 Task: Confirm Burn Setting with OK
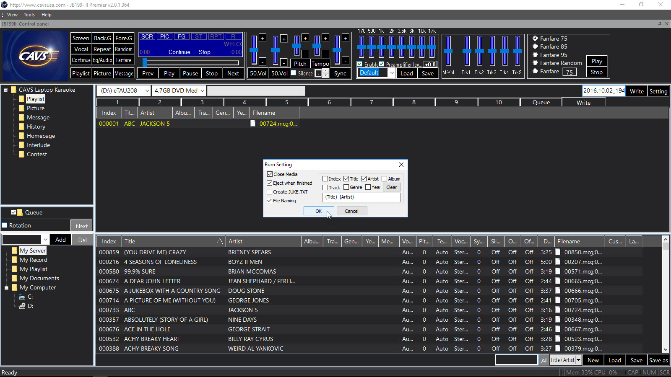[x=319, y=211]
